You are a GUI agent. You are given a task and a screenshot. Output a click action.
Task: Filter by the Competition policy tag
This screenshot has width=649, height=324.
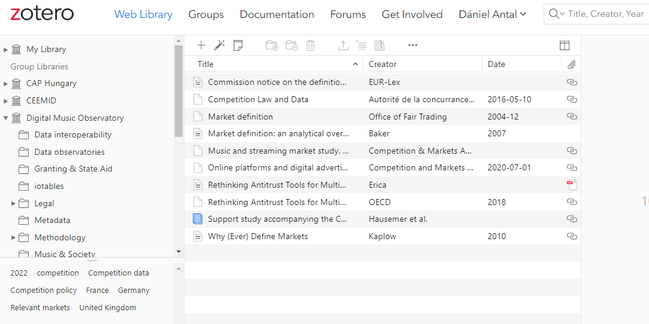(x=44, y=291)
